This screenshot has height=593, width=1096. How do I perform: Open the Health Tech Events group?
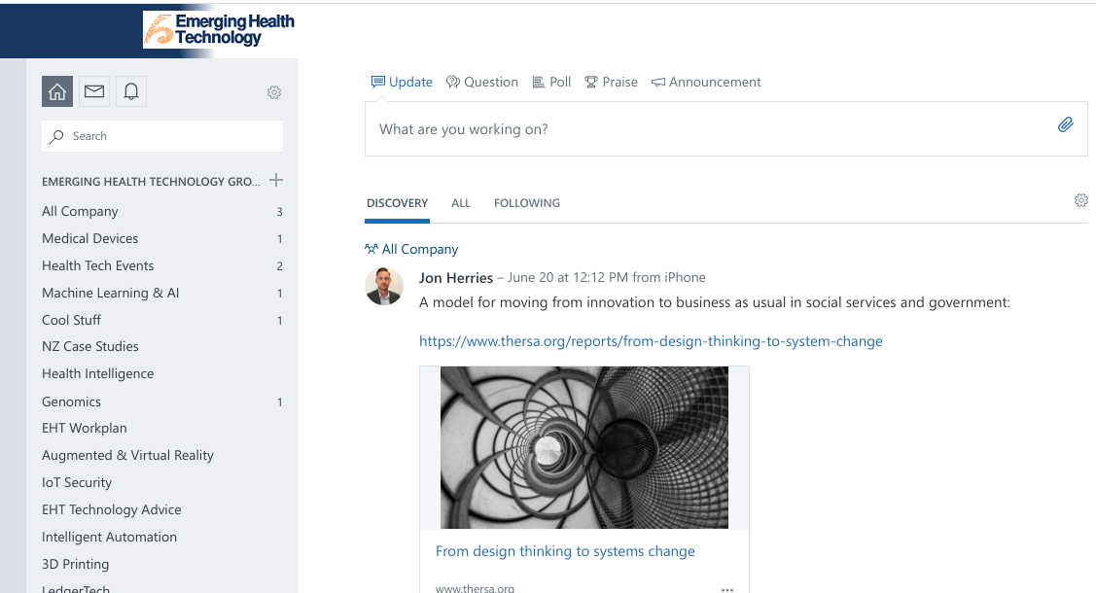click(x=98, y=265)
